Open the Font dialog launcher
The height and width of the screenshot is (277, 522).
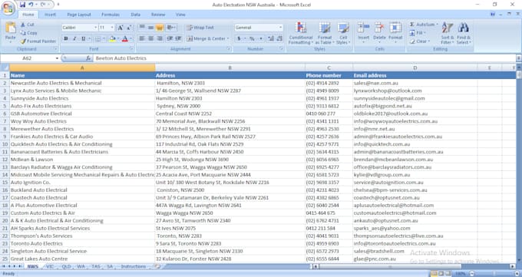[132, 49]
